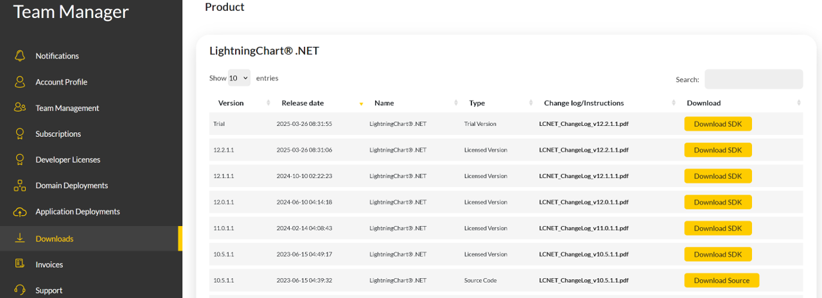The image size is (822, 298).
Task: Download SDK for version 11.0.1.1
Action: tap(718, 228)
